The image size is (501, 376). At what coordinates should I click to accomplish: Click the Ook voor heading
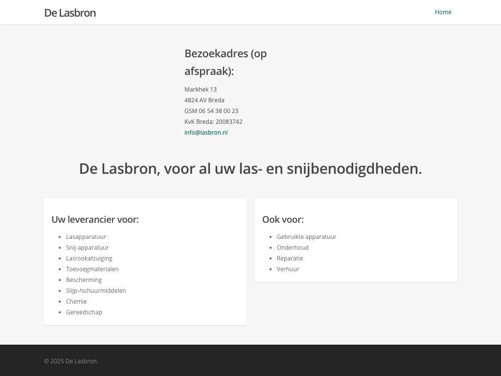click(283, 219)
